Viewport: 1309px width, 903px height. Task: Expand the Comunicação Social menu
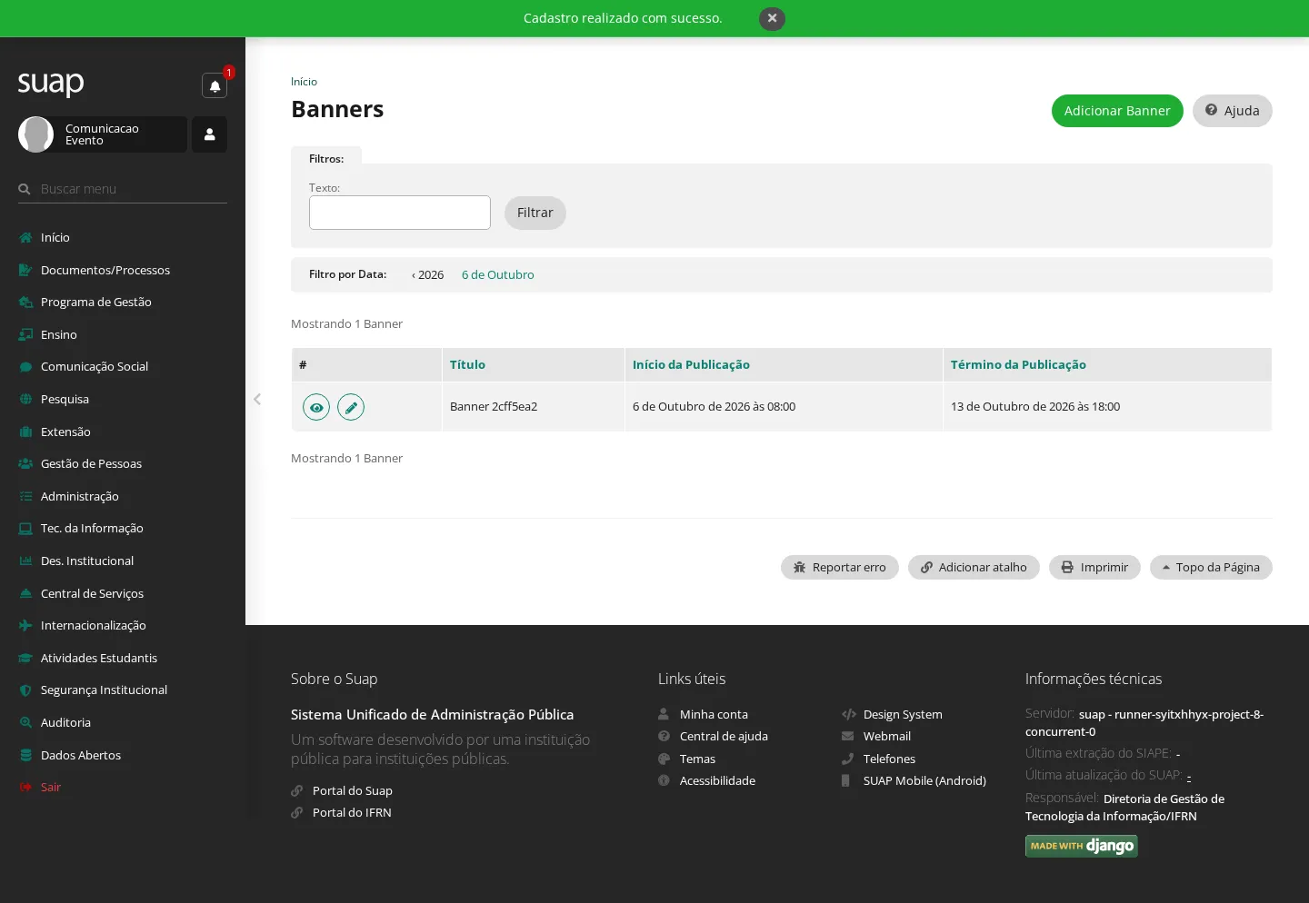tap(123, 366)
